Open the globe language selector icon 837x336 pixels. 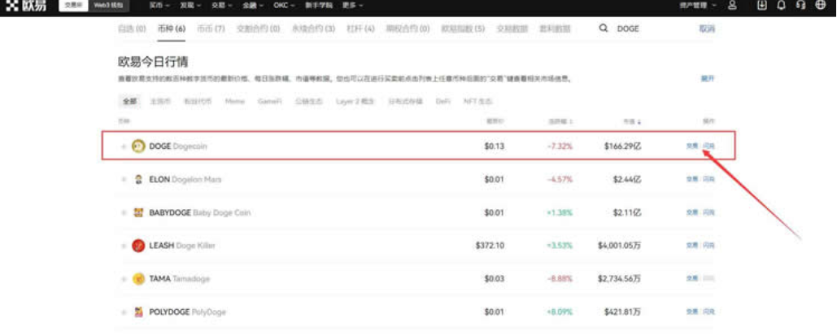(821, 6)
